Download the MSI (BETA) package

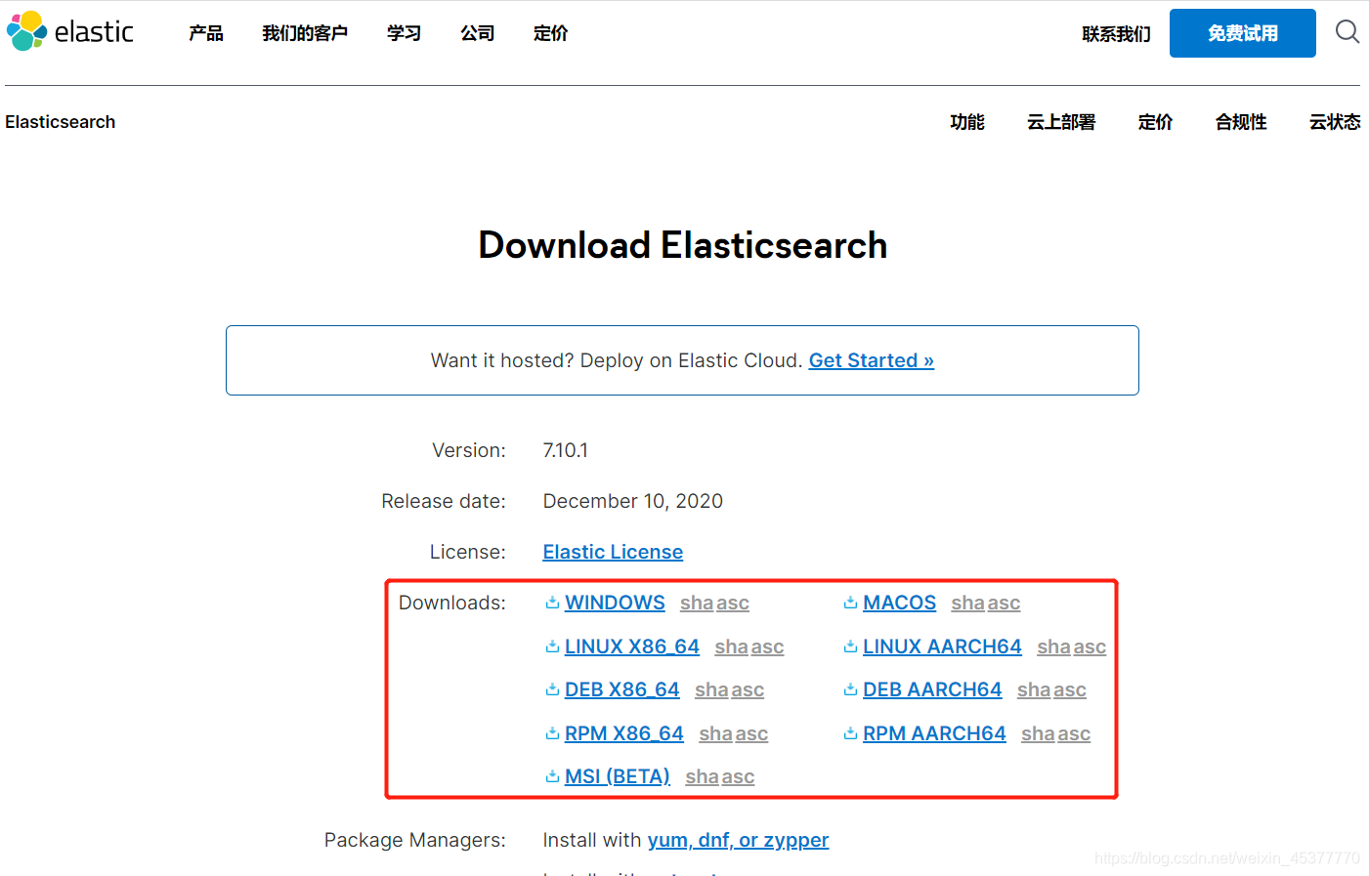(618, 776)
